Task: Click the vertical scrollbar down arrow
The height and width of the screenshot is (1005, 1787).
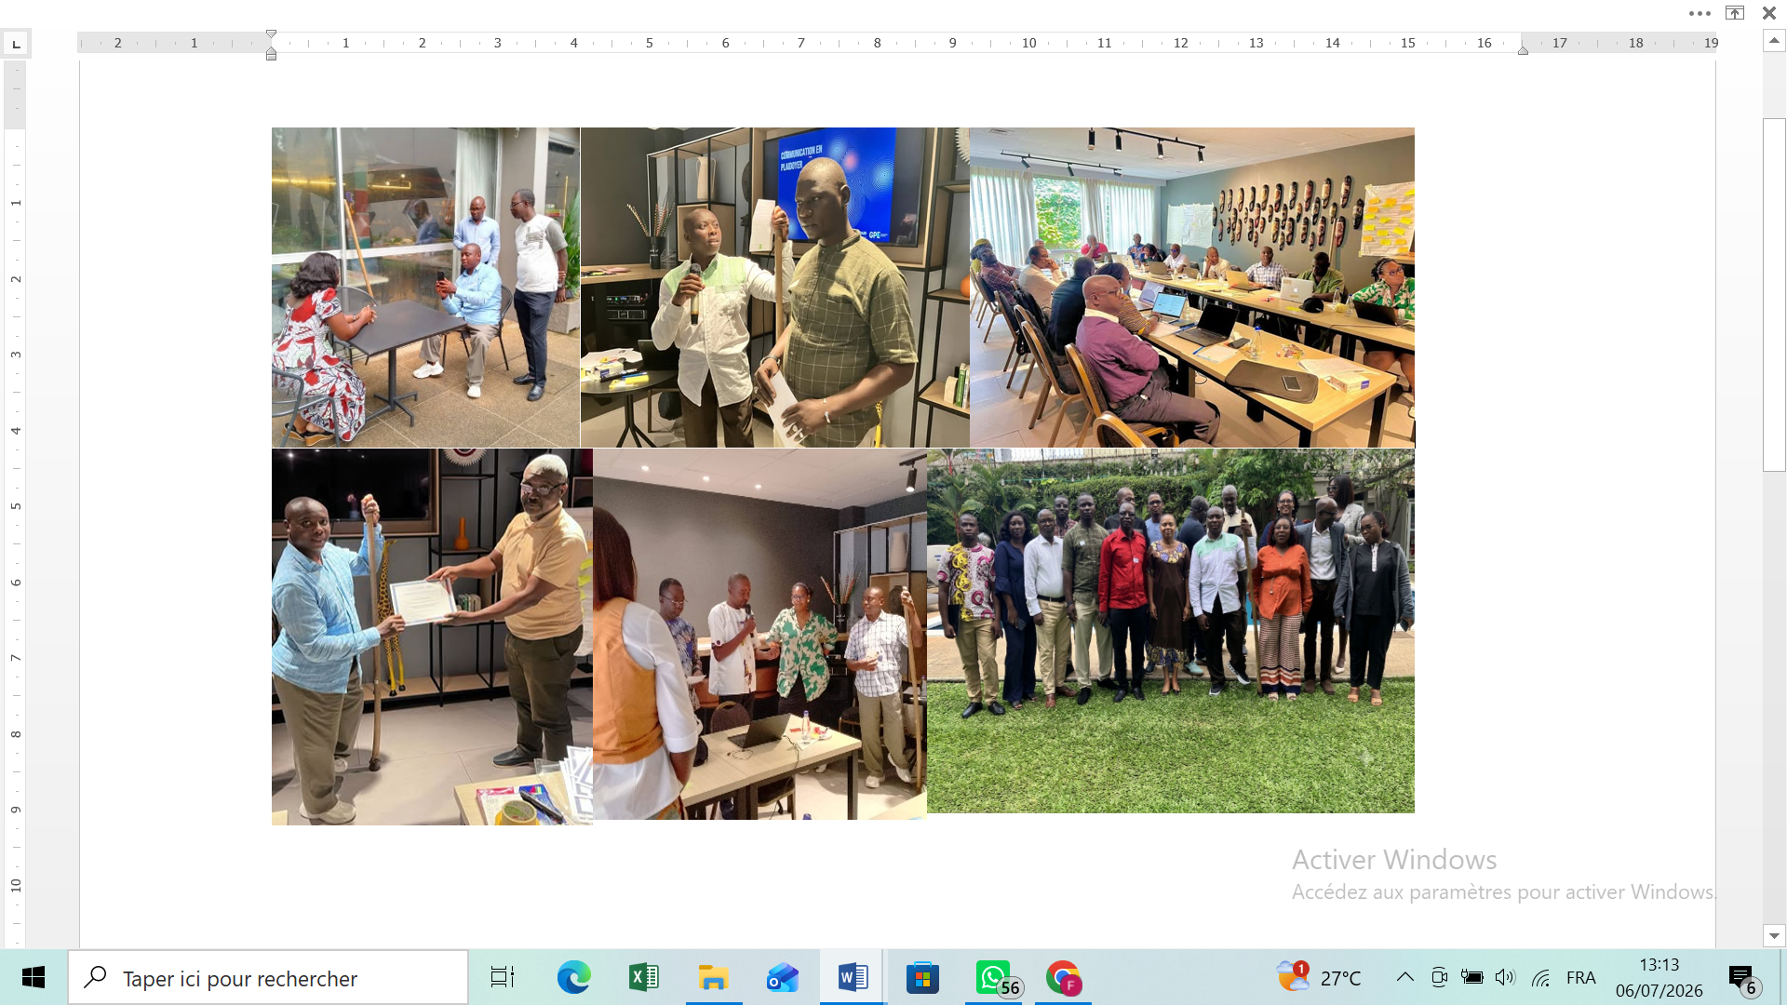Action: pos(1774,936)
